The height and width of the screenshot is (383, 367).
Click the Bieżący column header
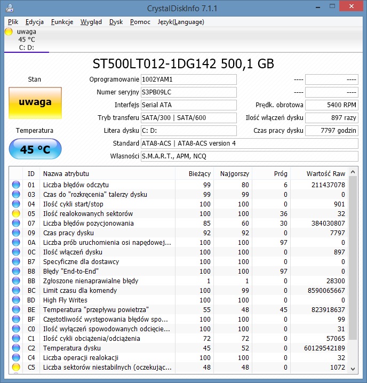[x=195, y=174]
